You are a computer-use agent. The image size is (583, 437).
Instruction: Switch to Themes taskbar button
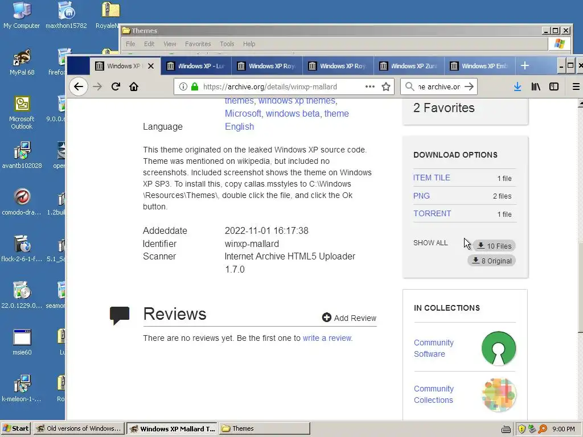(264, 428)
